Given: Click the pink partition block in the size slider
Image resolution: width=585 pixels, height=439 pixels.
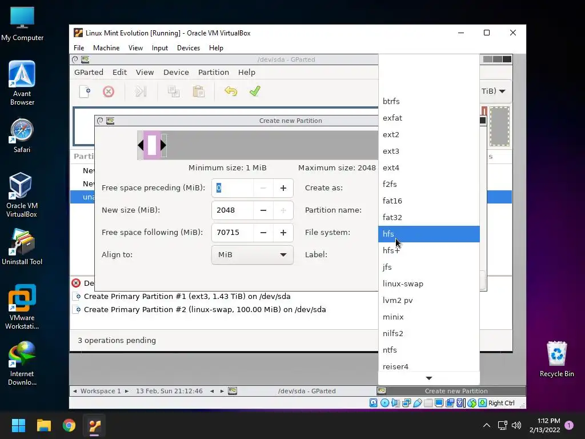Looking at the screenshot, I should point(152,145).
